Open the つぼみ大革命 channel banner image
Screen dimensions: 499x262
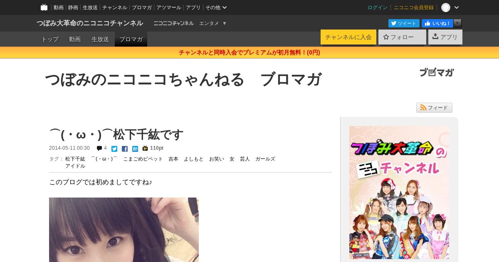(399, 193)
